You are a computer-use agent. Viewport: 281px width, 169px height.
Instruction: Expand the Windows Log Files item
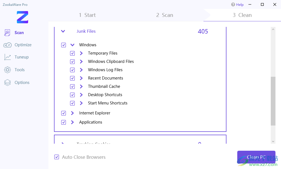[x=81, y=70]
